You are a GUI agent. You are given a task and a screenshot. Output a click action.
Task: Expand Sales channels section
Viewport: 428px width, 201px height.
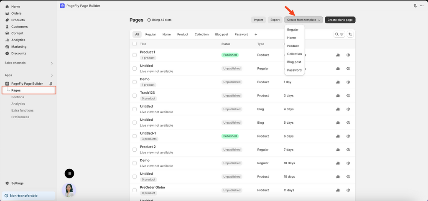[x=51, y=63]
